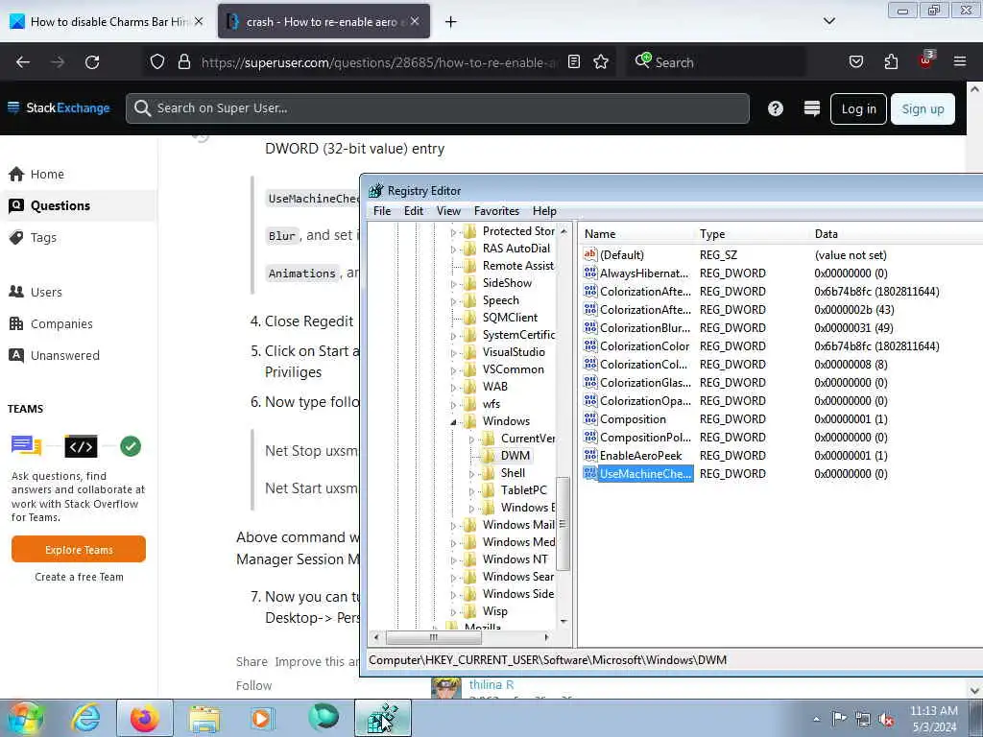Viewport: 983px width, 737px height.
Task: Click the StackExchange logo
Action: (59, 107)
